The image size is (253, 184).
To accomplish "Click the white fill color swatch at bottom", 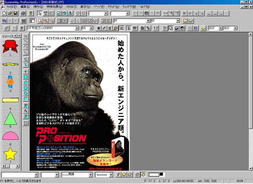I will point(154,174).
